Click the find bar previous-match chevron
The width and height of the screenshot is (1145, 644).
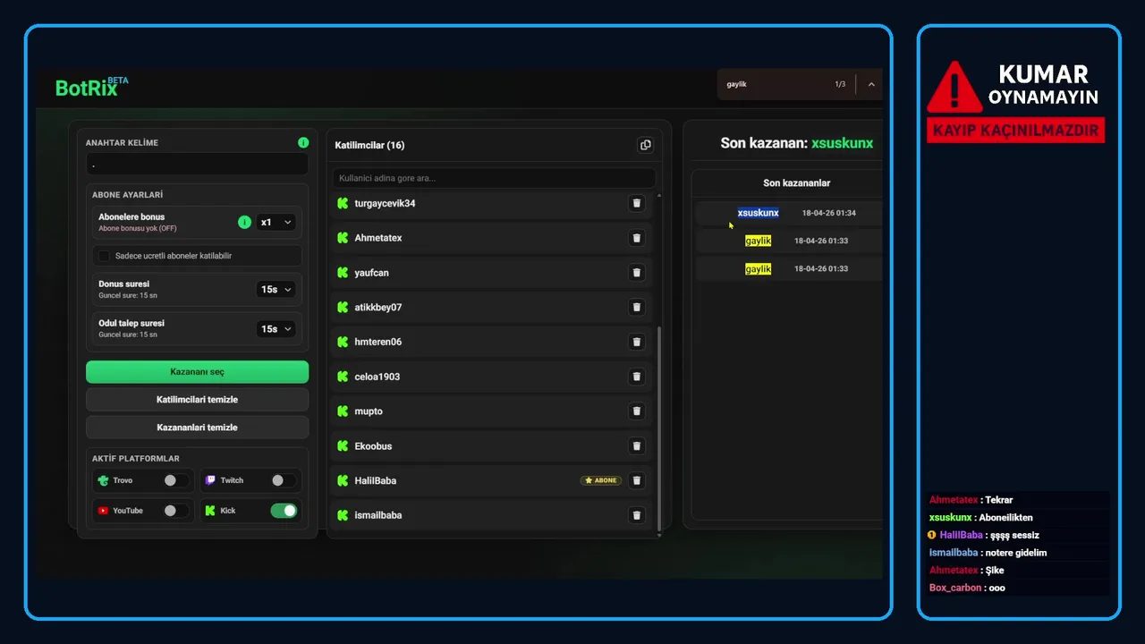click(871, 84)
